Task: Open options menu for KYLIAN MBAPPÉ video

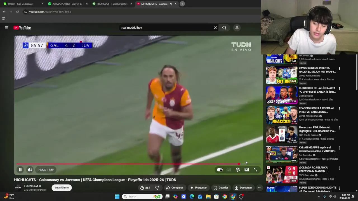Action: (340, 148)
